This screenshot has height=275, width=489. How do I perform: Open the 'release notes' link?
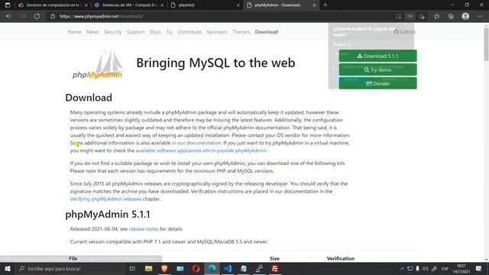coord(144,229)
